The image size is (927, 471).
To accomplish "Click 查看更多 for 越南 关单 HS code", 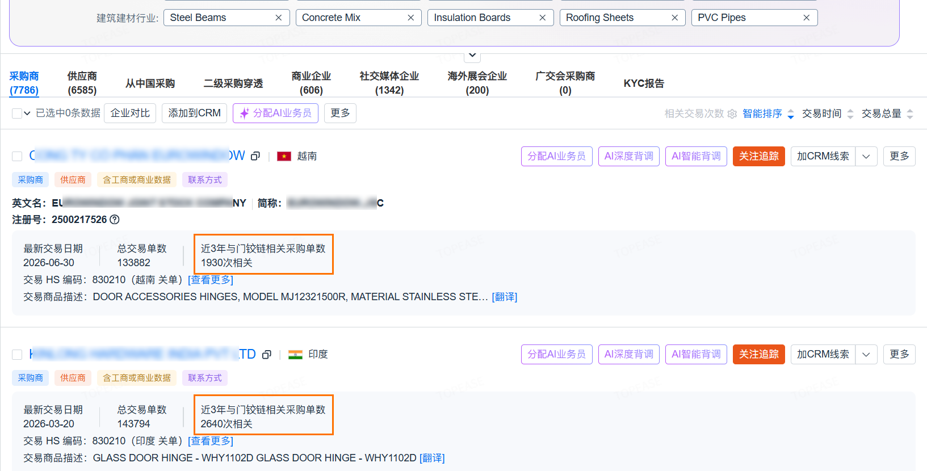I will click(x=211, y=280).
